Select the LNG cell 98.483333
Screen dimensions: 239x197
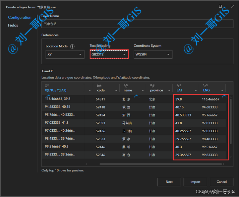pos(210,139)
